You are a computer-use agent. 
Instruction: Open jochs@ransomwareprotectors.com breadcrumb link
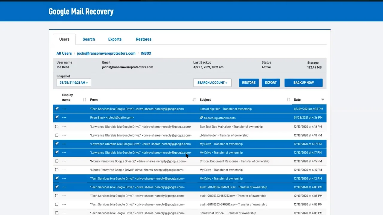(106, 53)
